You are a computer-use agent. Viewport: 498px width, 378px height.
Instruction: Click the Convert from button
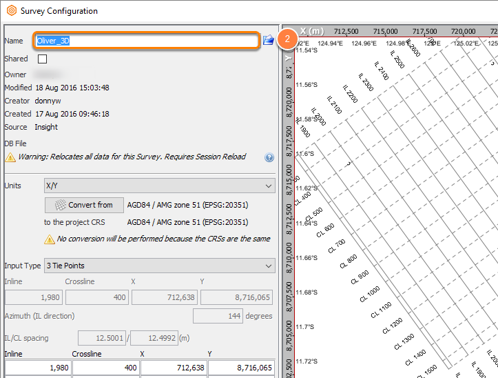tap(84, 206)
